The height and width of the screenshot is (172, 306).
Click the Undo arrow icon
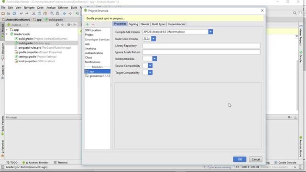coord(21,13)
